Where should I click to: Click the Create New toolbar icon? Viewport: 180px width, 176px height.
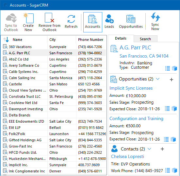point(28,18)
